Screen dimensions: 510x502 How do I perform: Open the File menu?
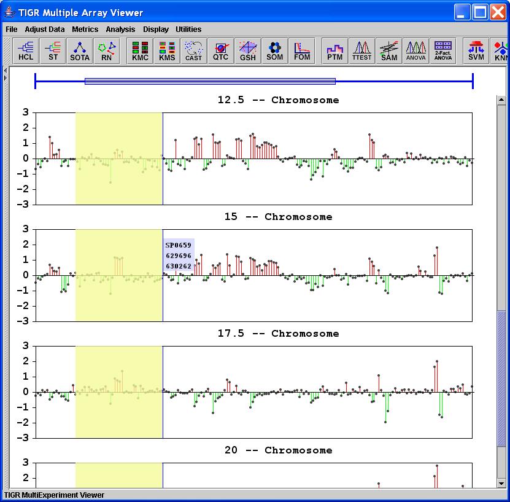(x=11, y=29)
